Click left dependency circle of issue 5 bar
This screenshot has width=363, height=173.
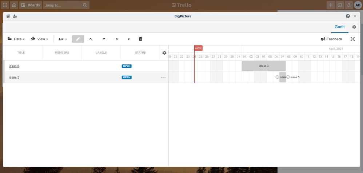[278, 77]
